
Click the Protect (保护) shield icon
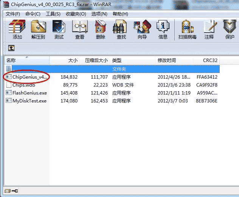(x=230, y=26)
